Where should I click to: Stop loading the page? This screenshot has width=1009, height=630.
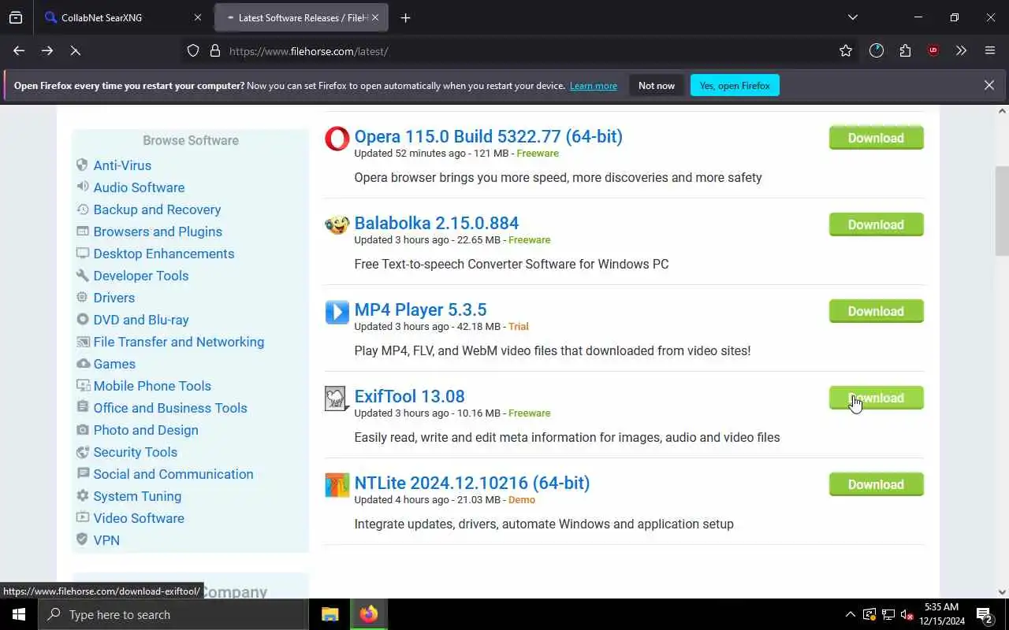pos(75,50)
